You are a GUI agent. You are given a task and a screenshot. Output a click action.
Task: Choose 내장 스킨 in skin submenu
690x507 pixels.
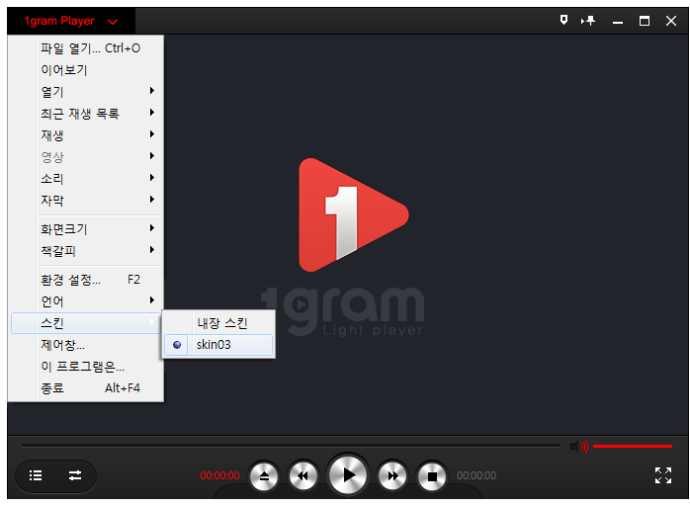[x=218, y=323]
